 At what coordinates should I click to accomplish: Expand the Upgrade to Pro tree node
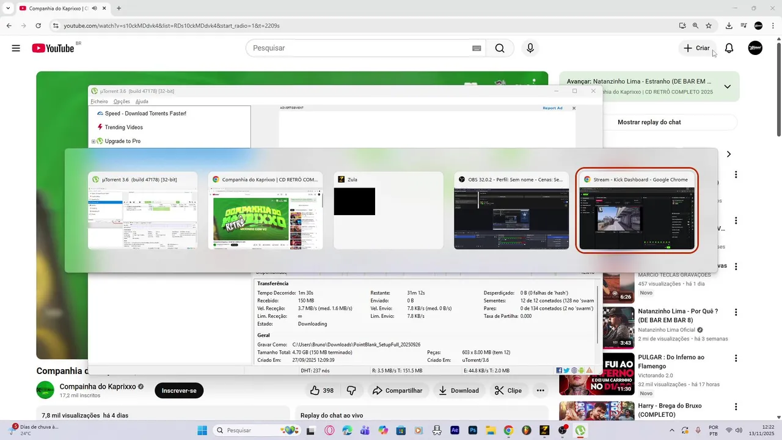click(93, 141)
